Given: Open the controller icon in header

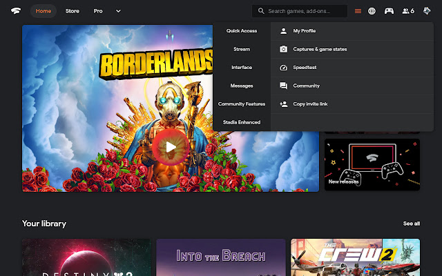Looking at the screenshot, I should 389,11.
